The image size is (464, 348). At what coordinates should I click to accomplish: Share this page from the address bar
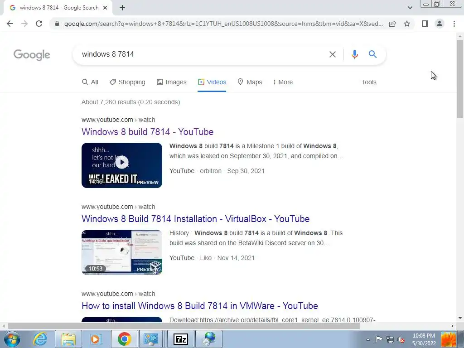tap(392, 24)
